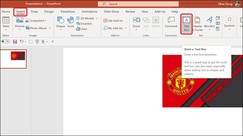Open Header & Footer
This screenshot has height=136, width=243.
197,24
